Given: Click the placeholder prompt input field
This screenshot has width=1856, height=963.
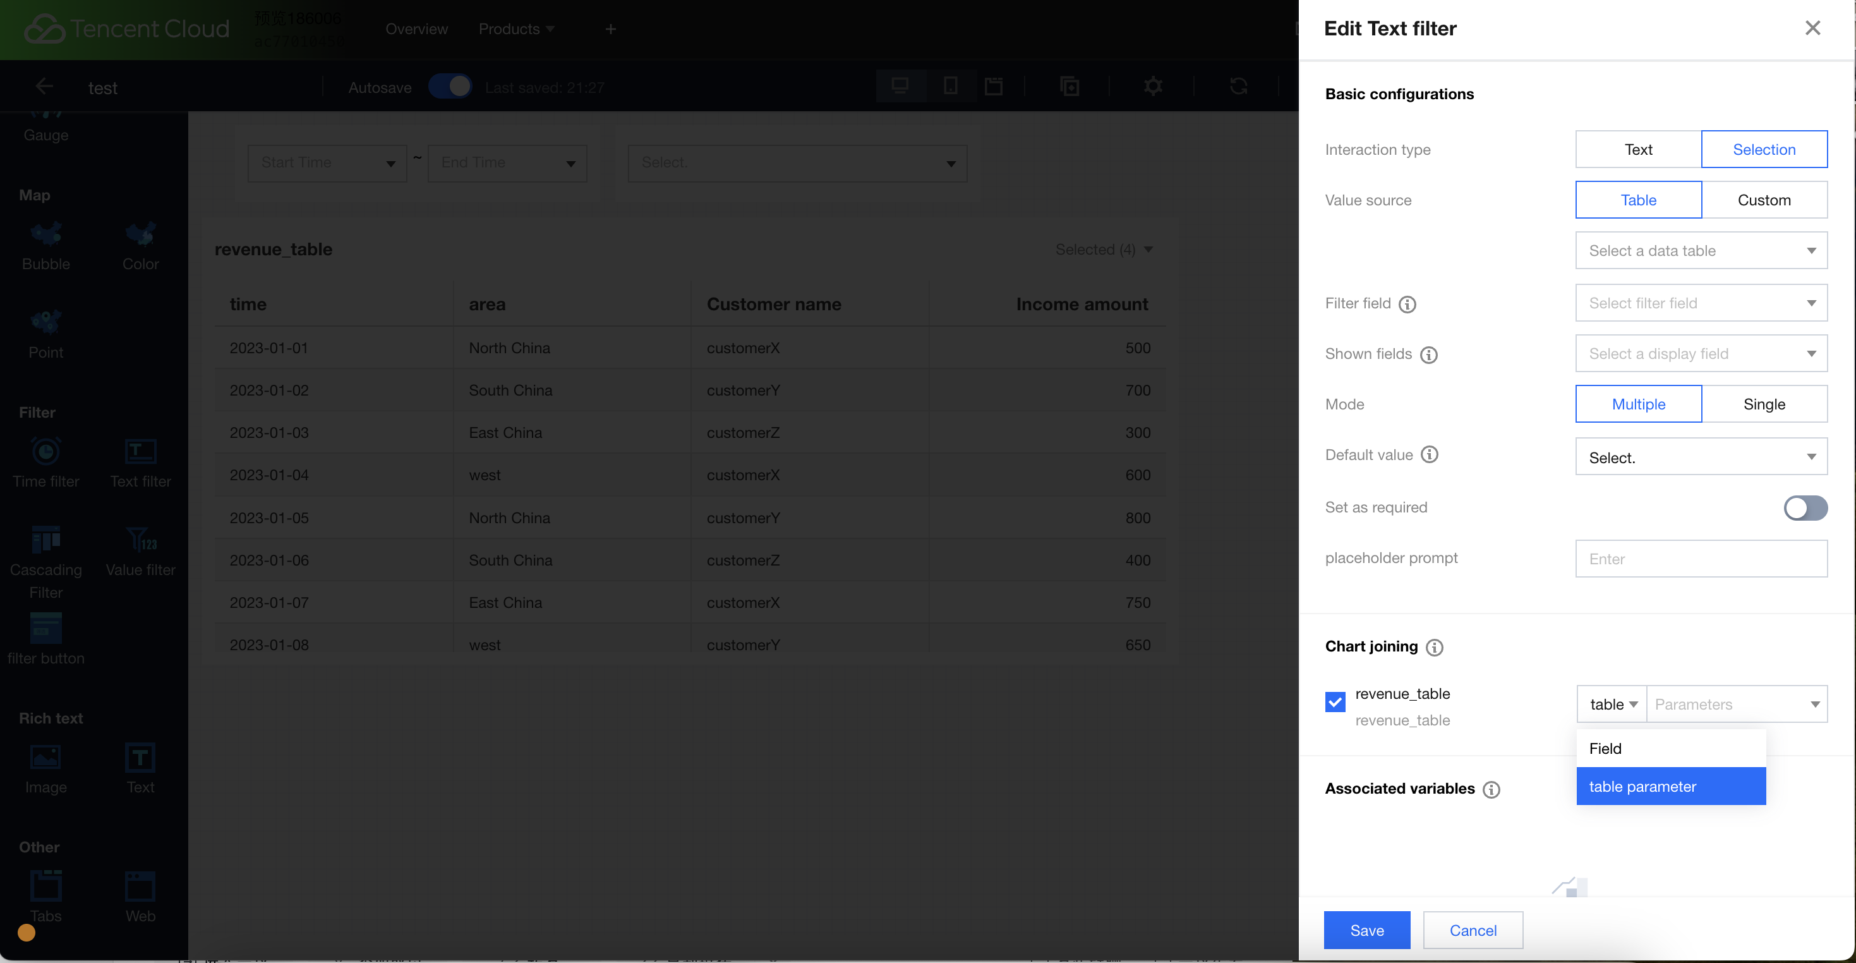Looking at the screenshot, I should (x=1701, y=559).
